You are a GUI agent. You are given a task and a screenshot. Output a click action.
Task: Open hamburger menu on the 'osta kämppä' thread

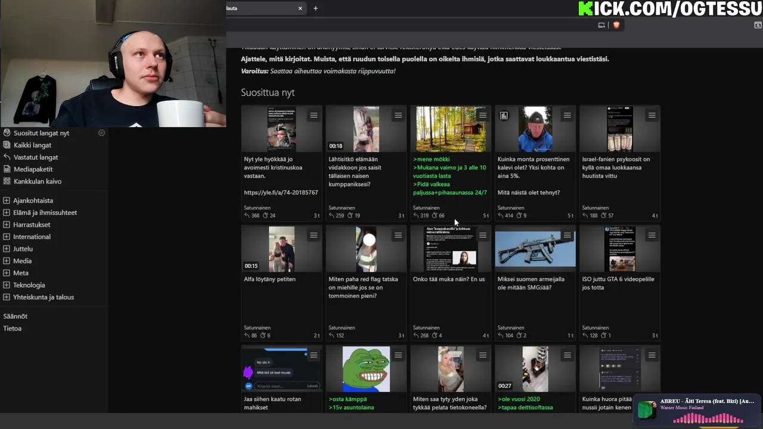(398, 355)
